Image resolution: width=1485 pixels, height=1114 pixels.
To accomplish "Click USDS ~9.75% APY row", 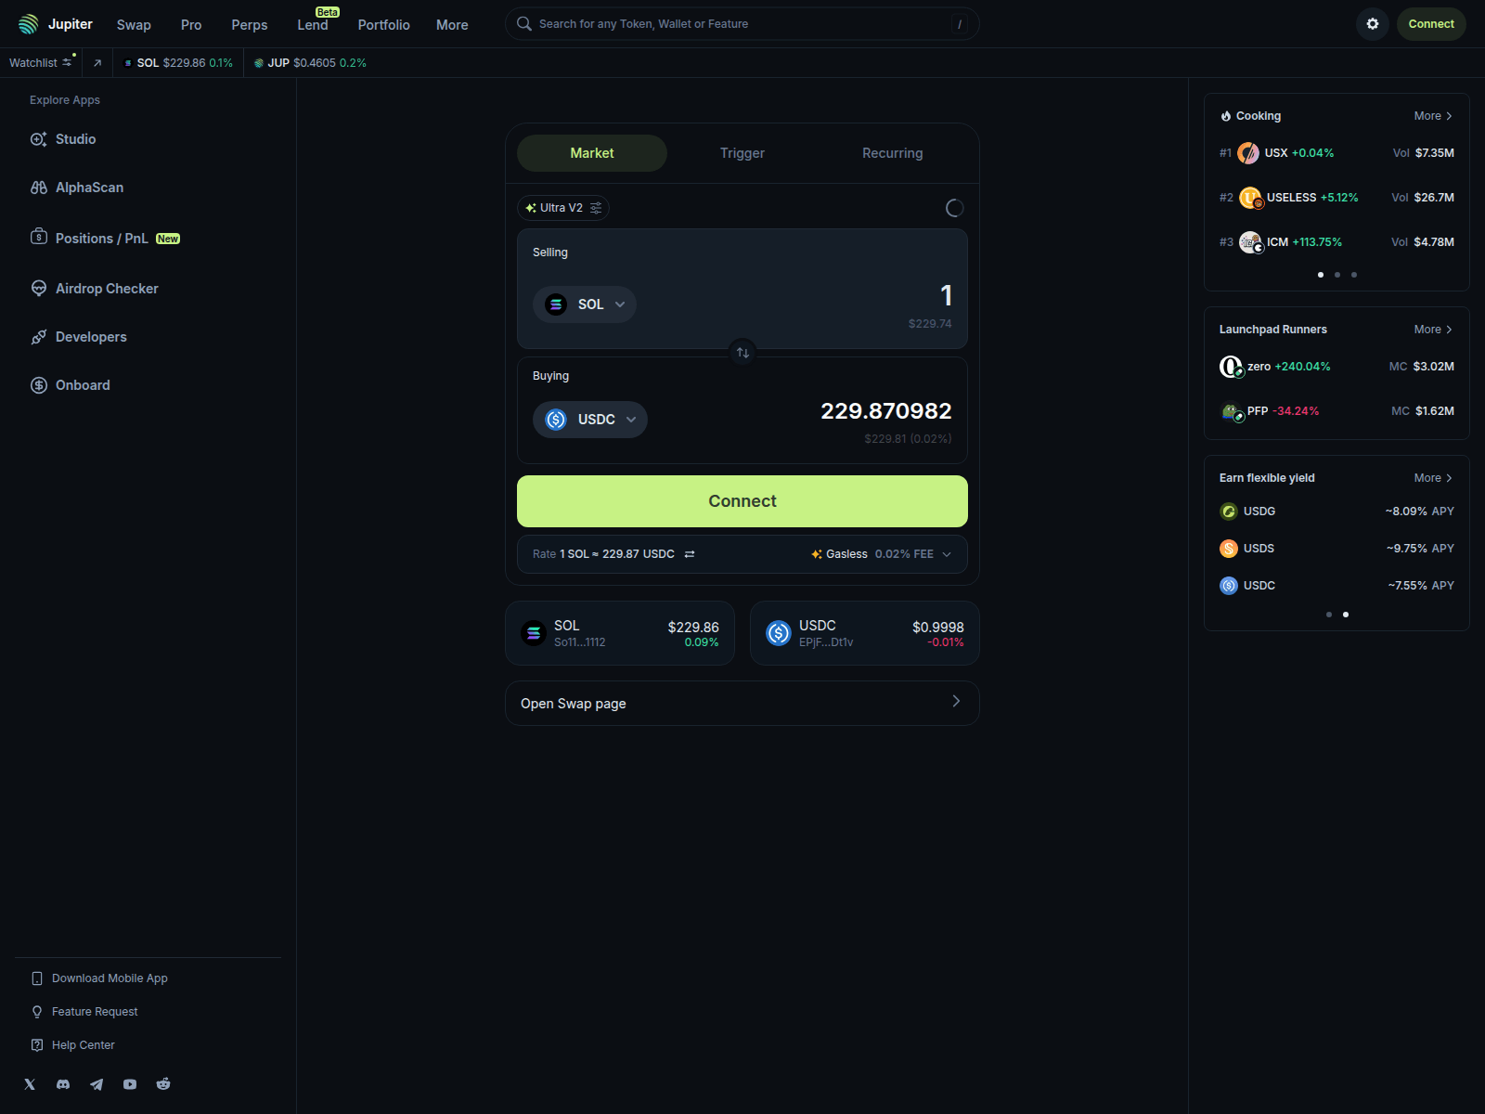I will tap(1336, 549).
